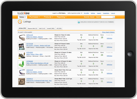Withdraw the First Aid Kit listing
This screenshot has width=137, height=99.
click(109, 47)
